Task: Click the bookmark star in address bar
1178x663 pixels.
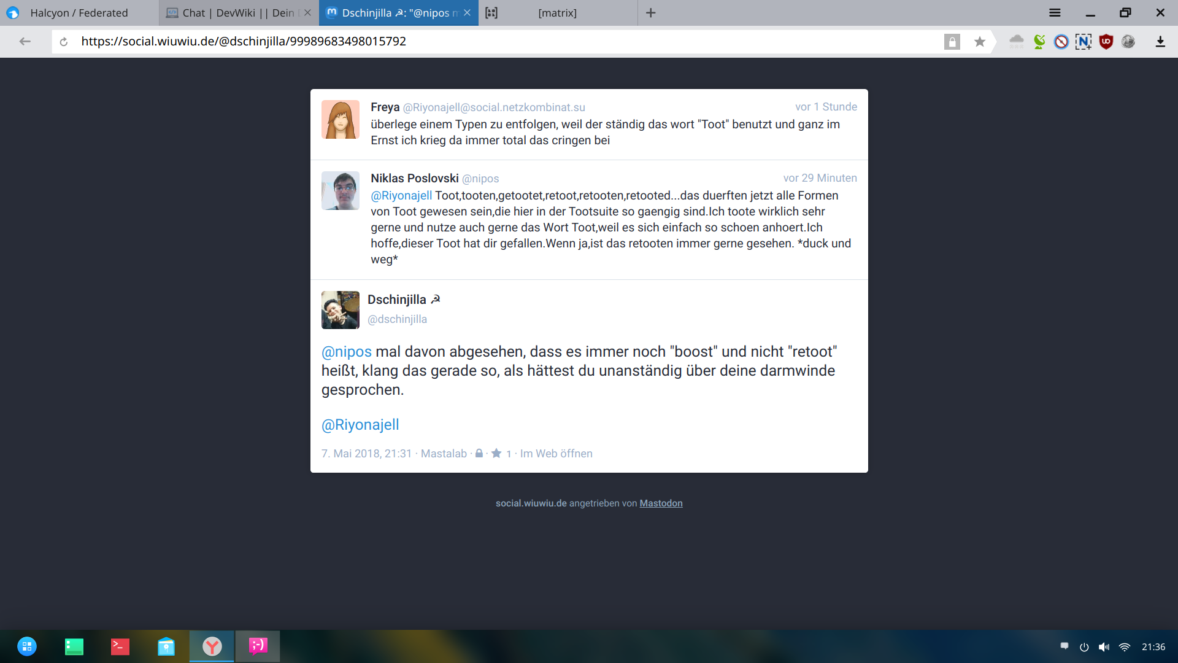Action: click(980, 42)
